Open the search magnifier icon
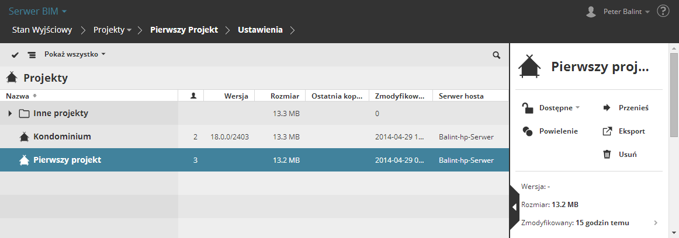This screenshot has height=238, width=679. [497, 55]
